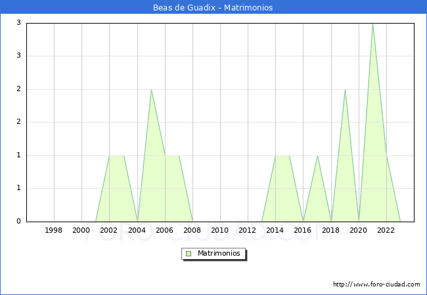
Task: Click the chart title Beas de Guadix - Matrimonios
Action: click(x=213, y=7)
